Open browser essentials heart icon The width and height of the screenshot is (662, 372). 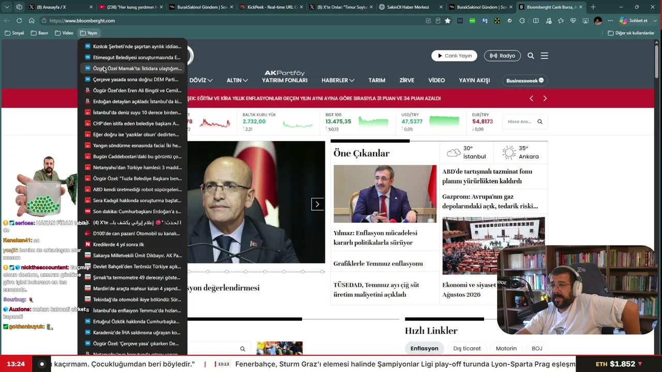coord(573,21)
